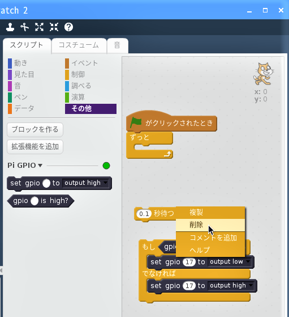The height and width of the screenshot is (317, 289).
Task: Click the loop arrow on forever block
Action: click(x=167, y=154)
